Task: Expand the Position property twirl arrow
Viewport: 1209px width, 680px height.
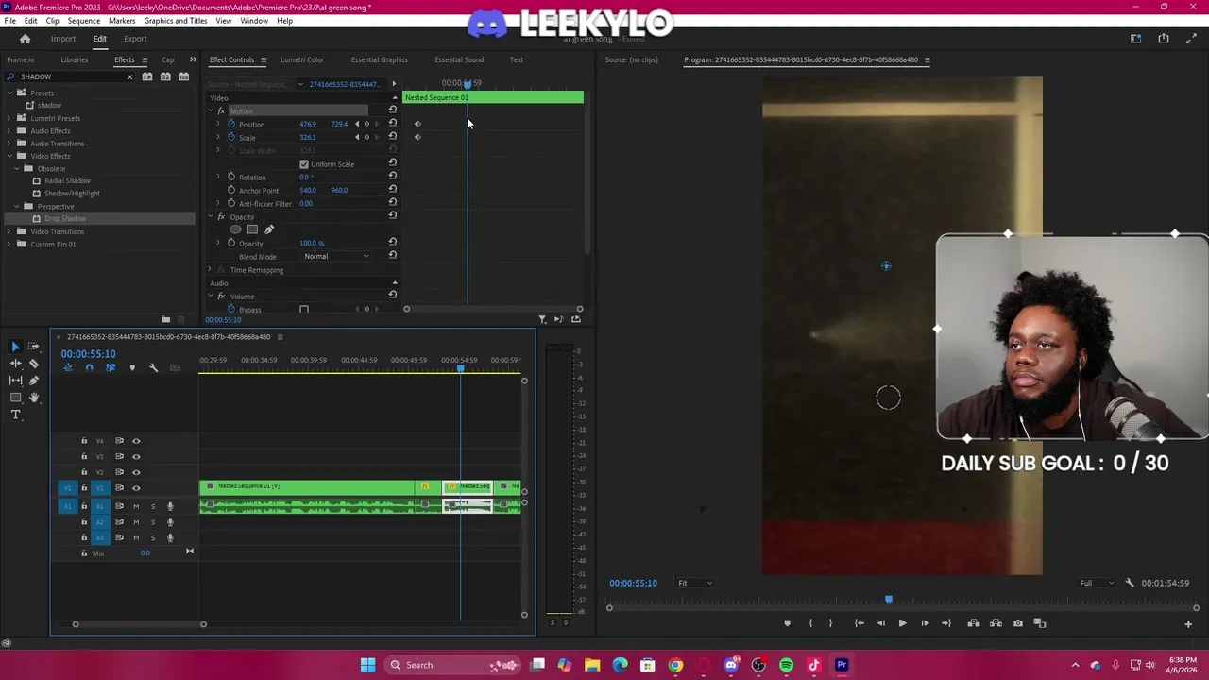Action: click(218, 124)
